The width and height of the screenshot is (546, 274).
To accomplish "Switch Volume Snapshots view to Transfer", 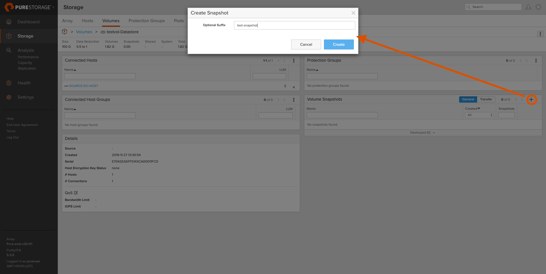I will [486, 99].
